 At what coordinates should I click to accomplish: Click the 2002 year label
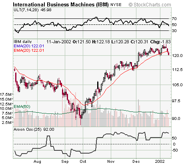coord(160,162)
